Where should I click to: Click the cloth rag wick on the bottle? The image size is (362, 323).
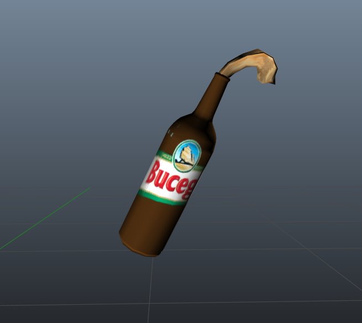[x=249, y=60]
